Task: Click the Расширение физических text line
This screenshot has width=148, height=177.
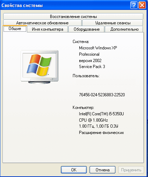Action: (101, 133)
